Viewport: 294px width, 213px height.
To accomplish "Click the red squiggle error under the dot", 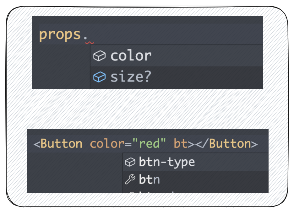I will click(90, 42).
